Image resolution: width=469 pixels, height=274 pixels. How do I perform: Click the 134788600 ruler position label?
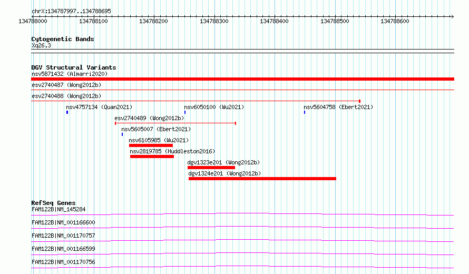[x=395, y=21]
